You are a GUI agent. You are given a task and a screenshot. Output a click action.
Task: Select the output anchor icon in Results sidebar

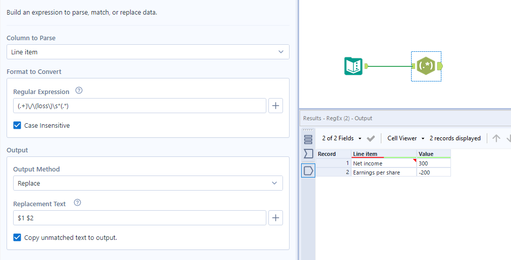[308, 170]
